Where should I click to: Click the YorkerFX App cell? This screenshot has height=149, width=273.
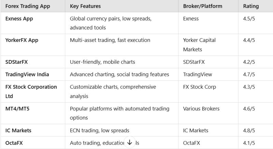(22, 40)
